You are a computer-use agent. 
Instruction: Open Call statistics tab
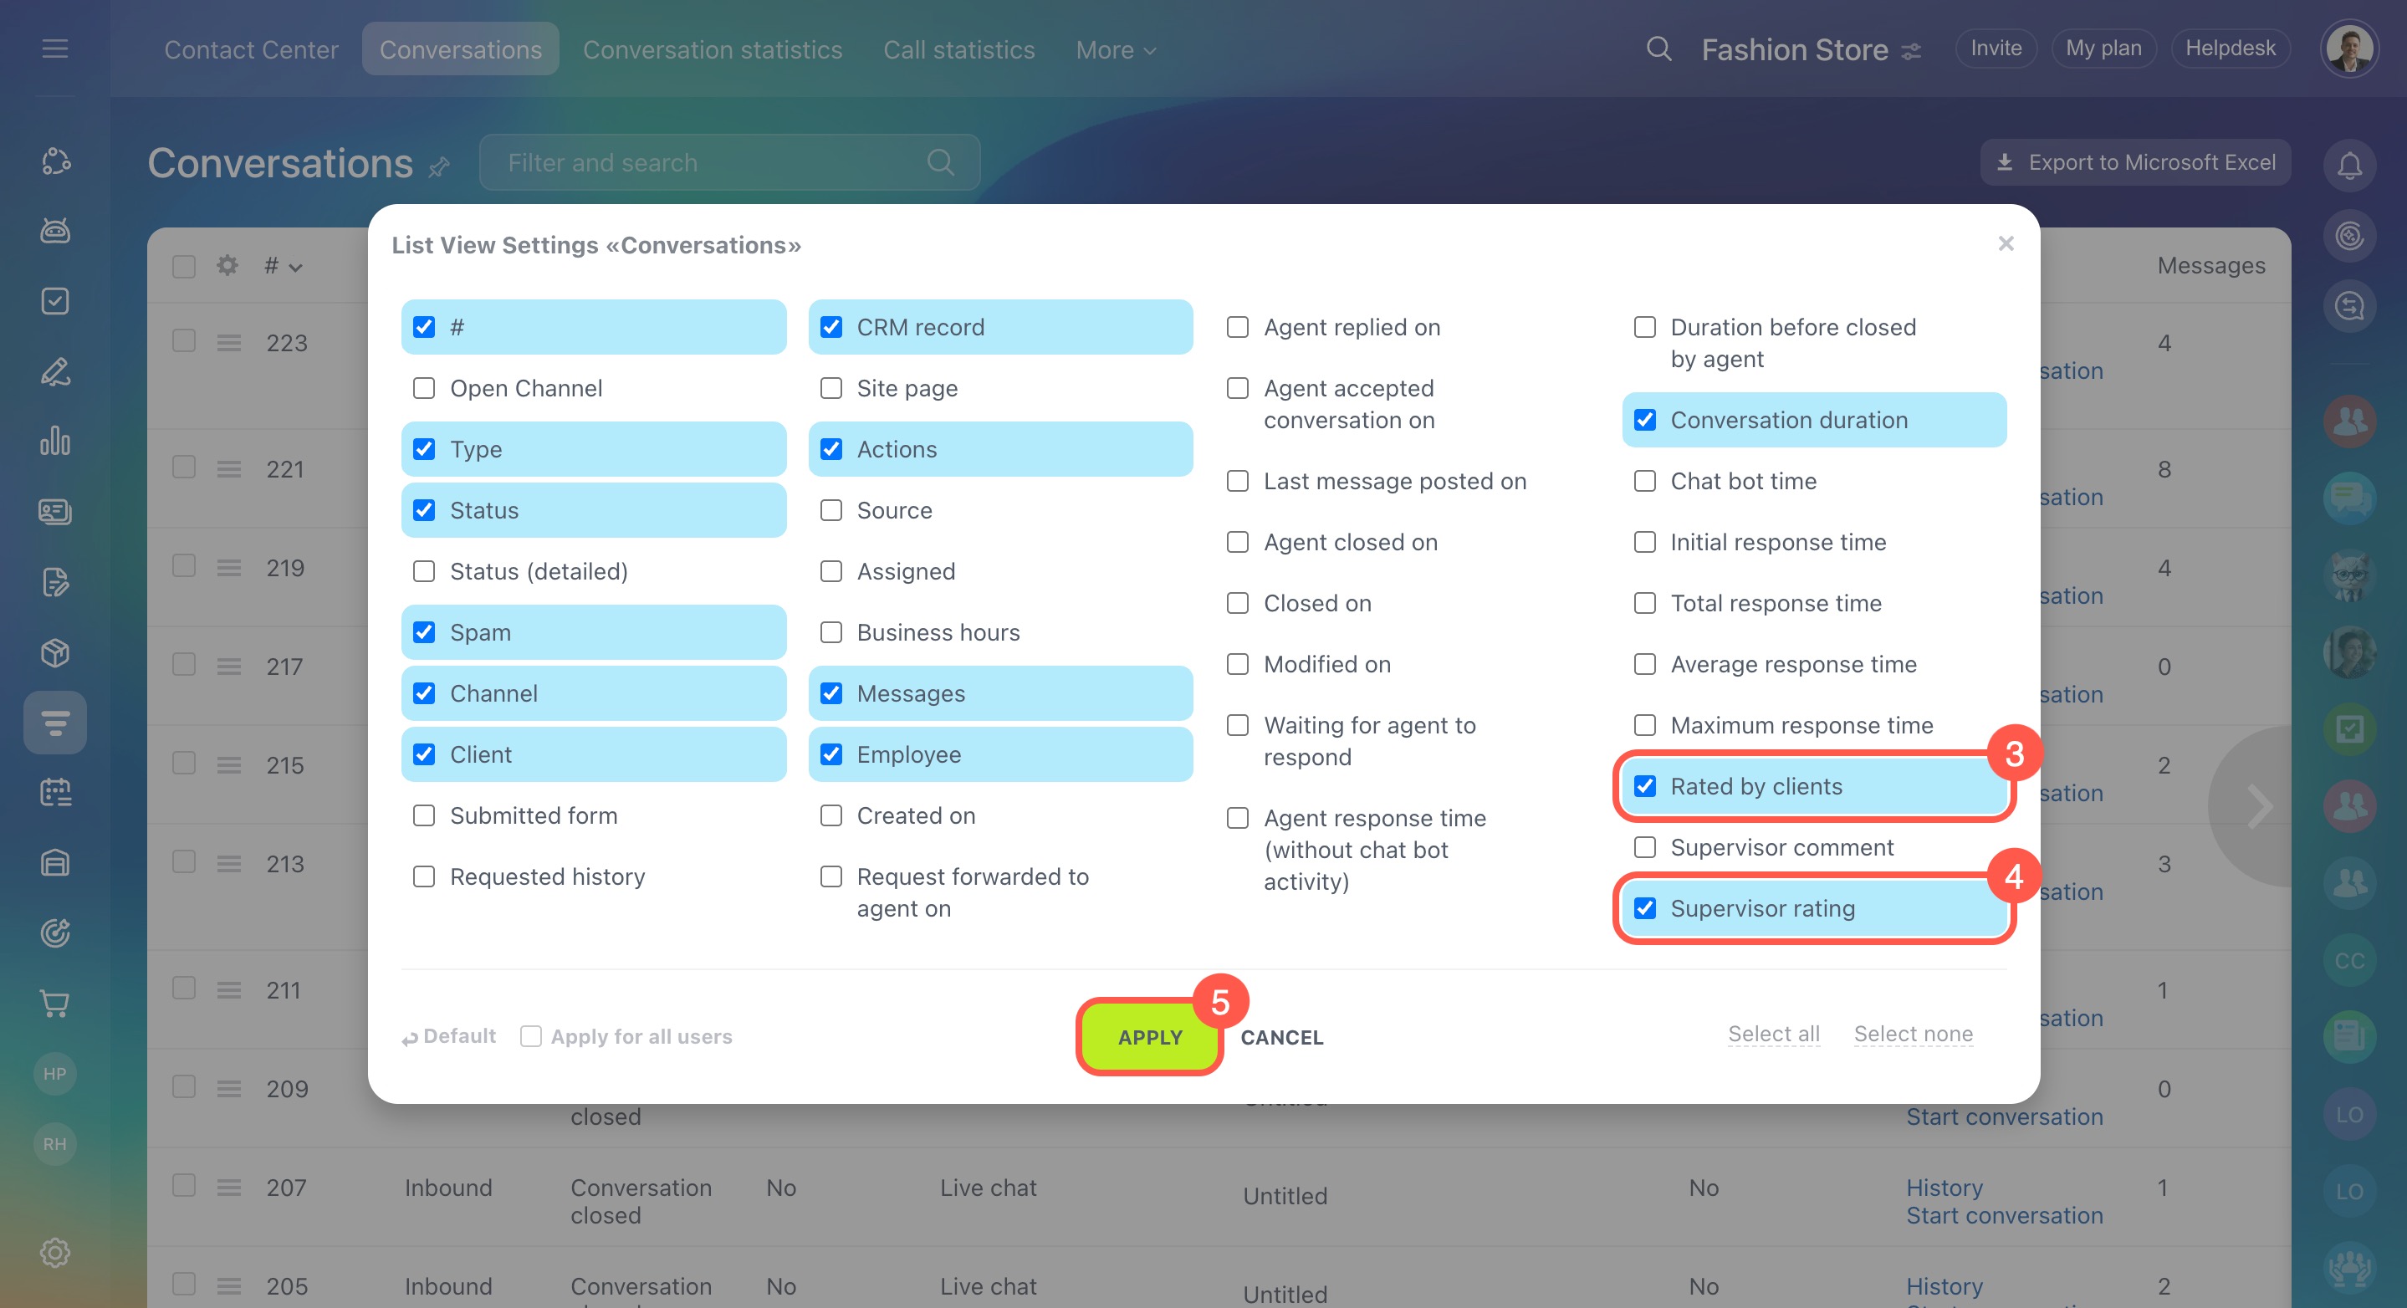pyautogui.click(x=958, y=49)
